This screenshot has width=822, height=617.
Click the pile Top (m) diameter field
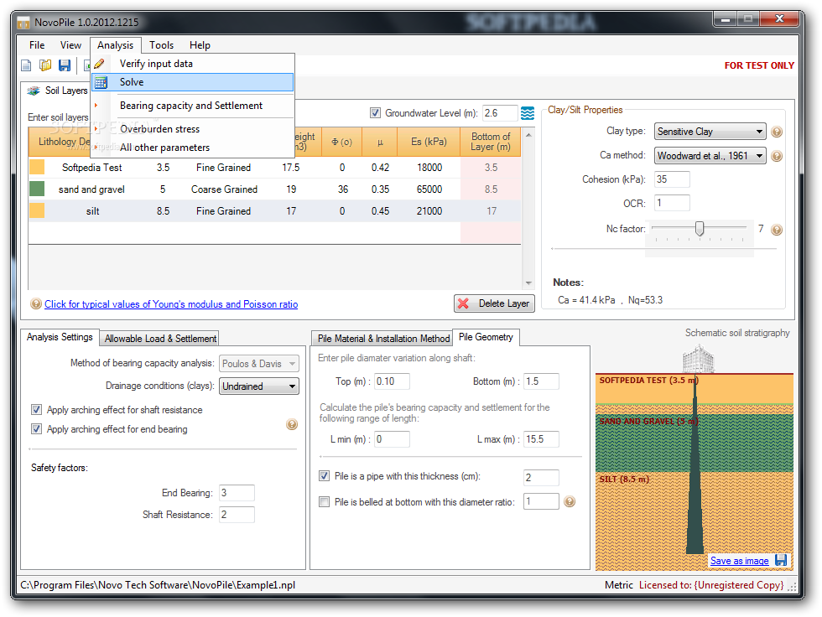coord(393,381)
